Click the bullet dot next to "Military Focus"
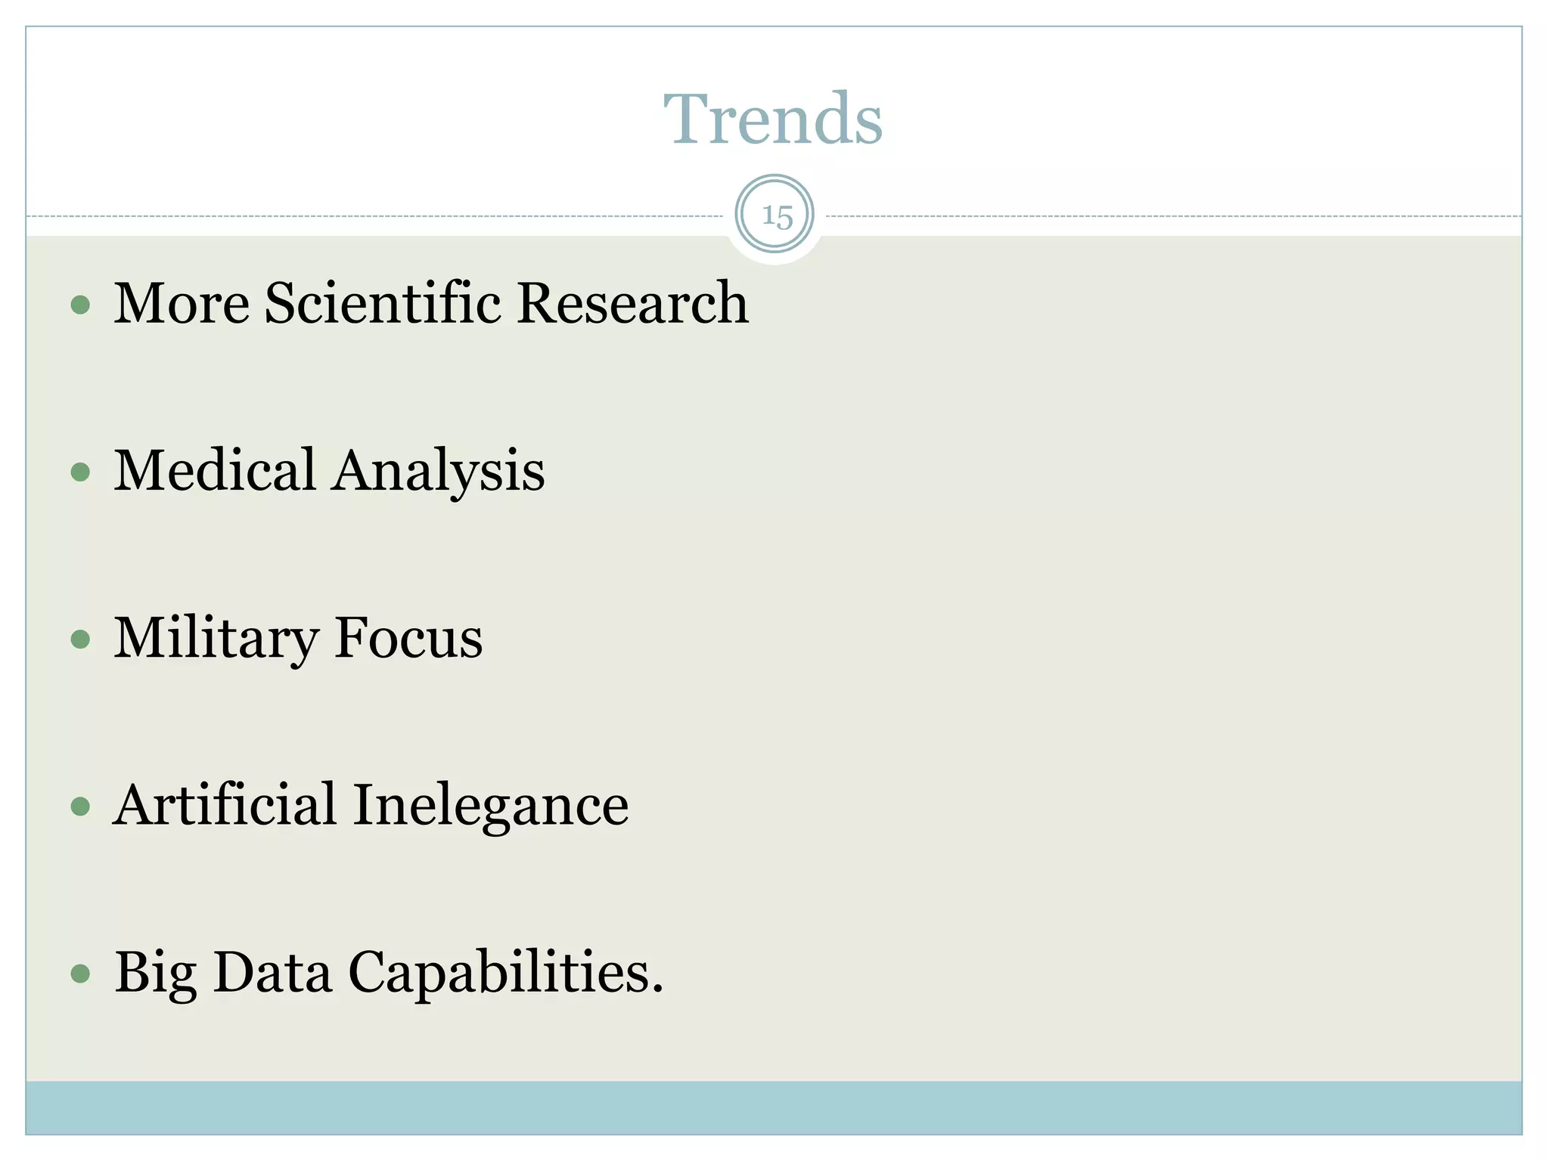 (x=80, y=639)
